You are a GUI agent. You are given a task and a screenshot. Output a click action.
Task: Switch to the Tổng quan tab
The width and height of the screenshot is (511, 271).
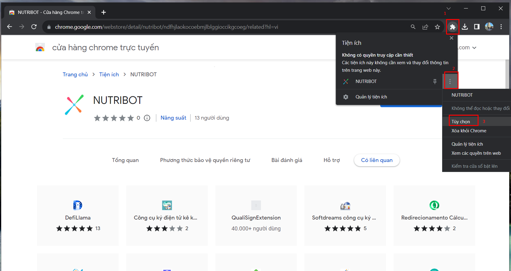point(125,160)
